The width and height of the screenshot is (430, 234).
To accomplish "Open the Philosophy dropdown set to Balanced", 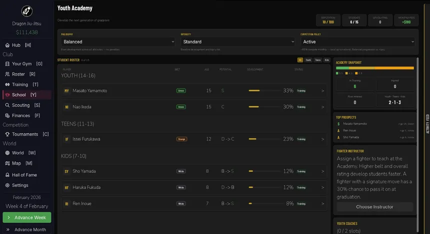I will click(117, 42).
